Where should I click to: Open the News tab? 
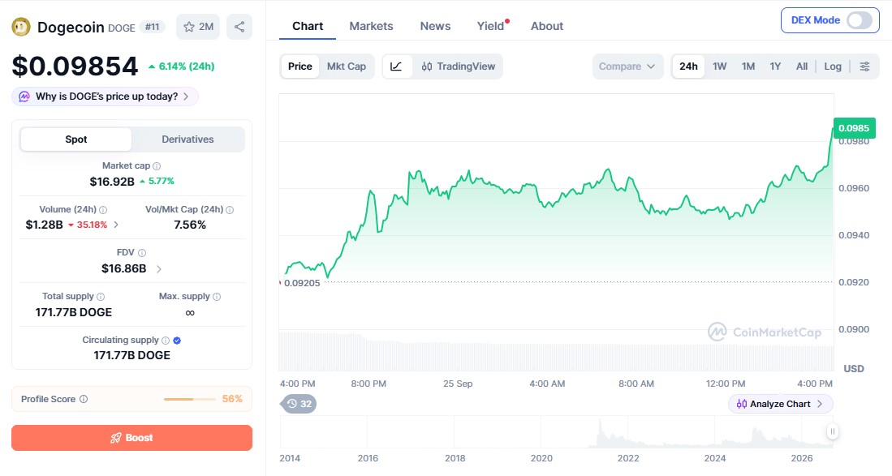(435, 26)
